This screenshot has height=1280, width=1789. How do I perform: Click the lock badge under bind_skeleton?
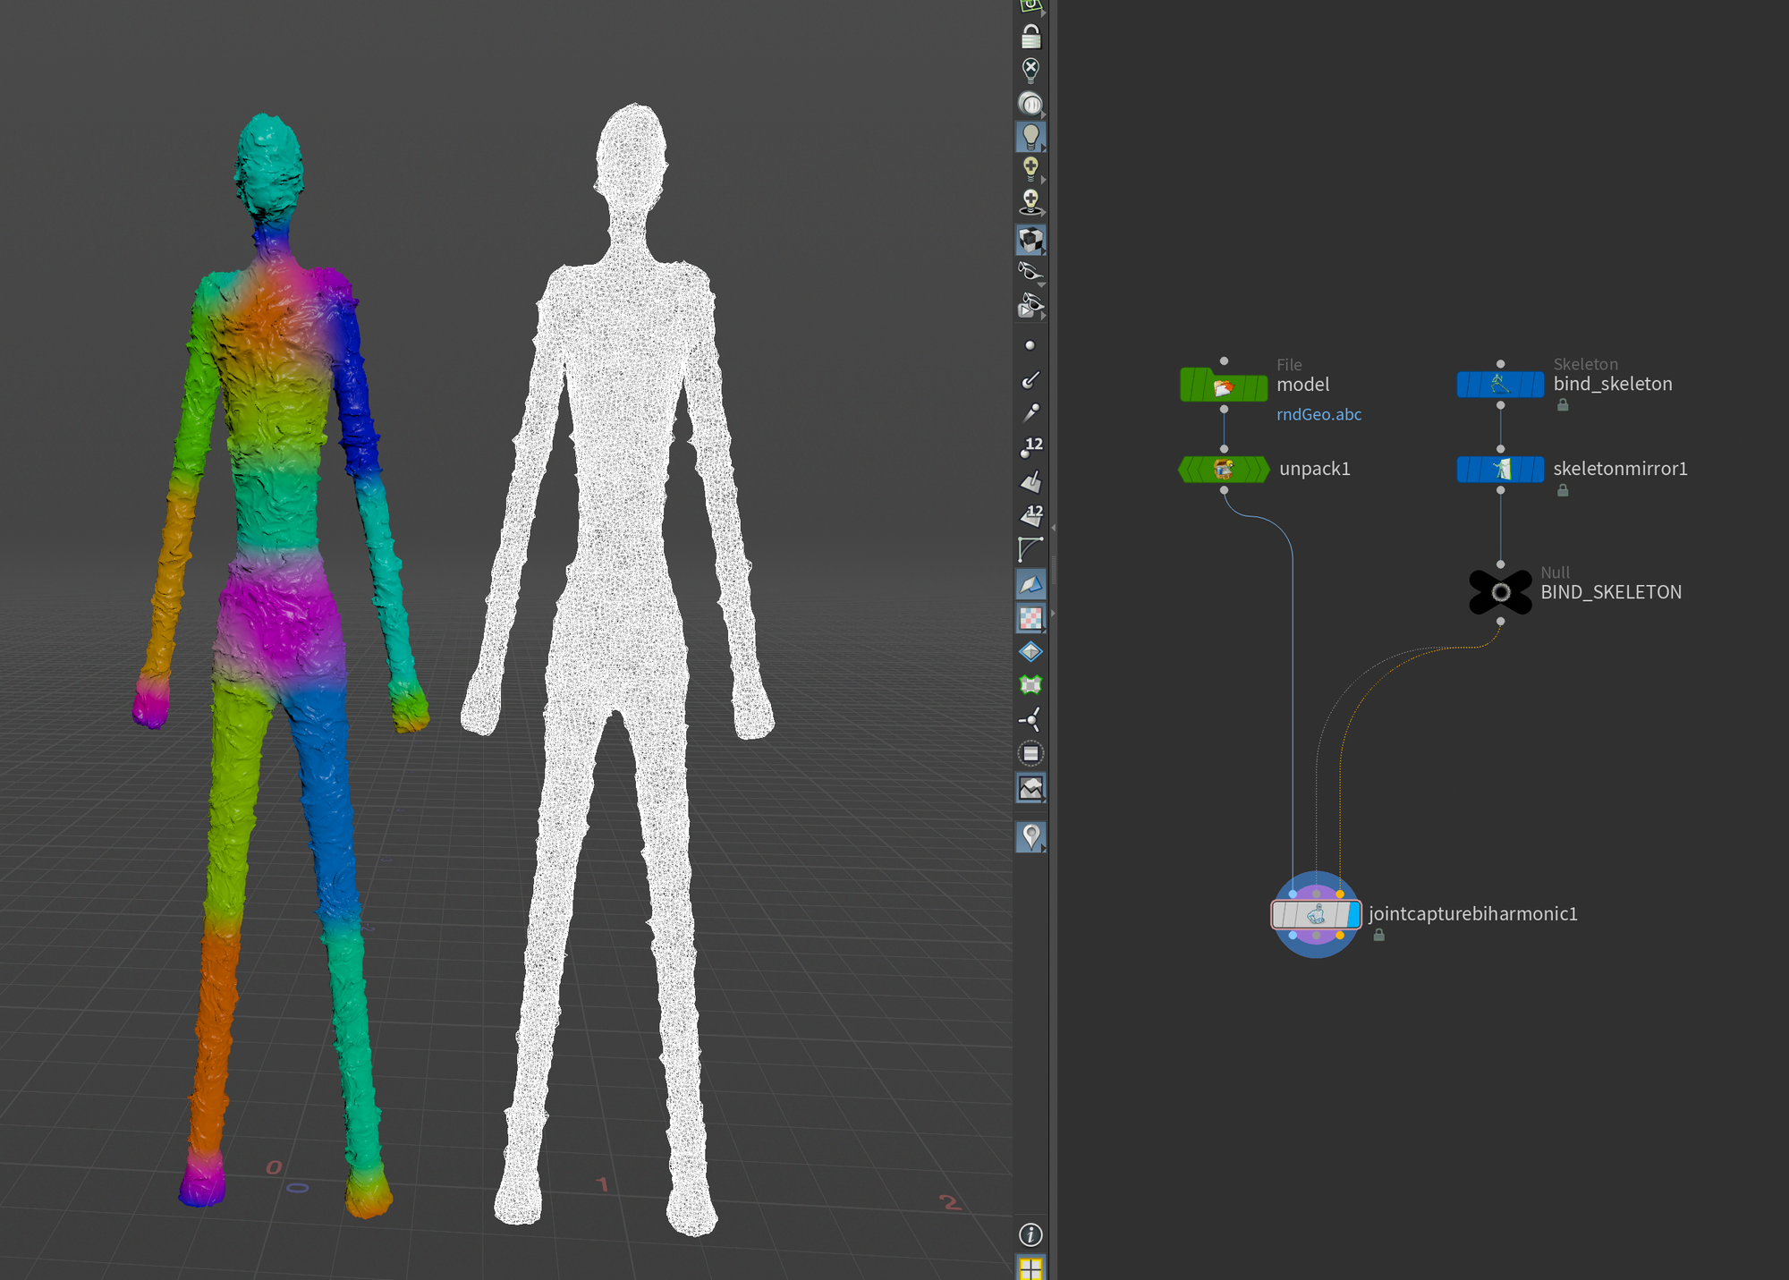[1563, 405]
